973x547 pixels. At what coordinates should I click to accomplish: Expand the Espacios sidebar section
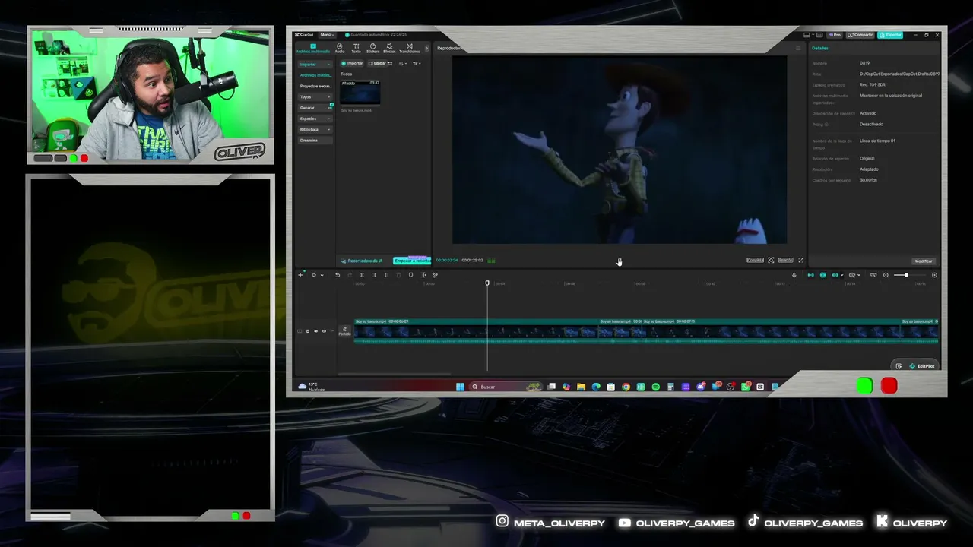coord(315,119)
